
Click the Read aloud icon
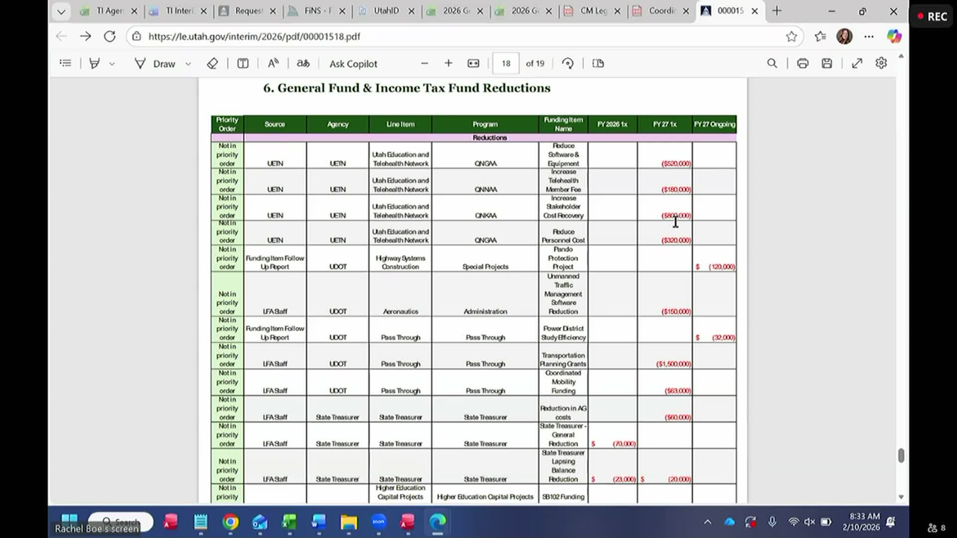point(273,63)
